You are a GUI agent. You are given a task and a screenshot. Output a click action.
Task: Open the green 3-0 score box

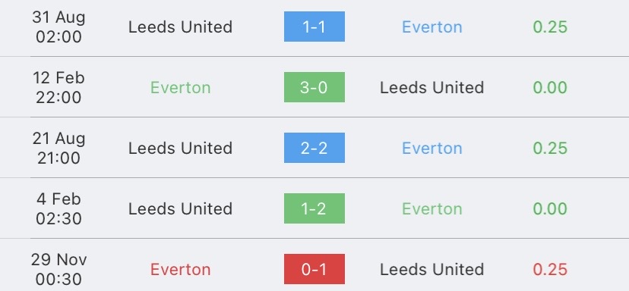pyautogui.click(x=314, y=87)
